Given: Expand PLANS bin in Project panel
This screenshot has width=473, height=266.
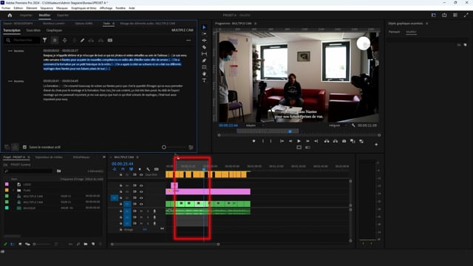Looking at the screenshot, I should point(13,191).
